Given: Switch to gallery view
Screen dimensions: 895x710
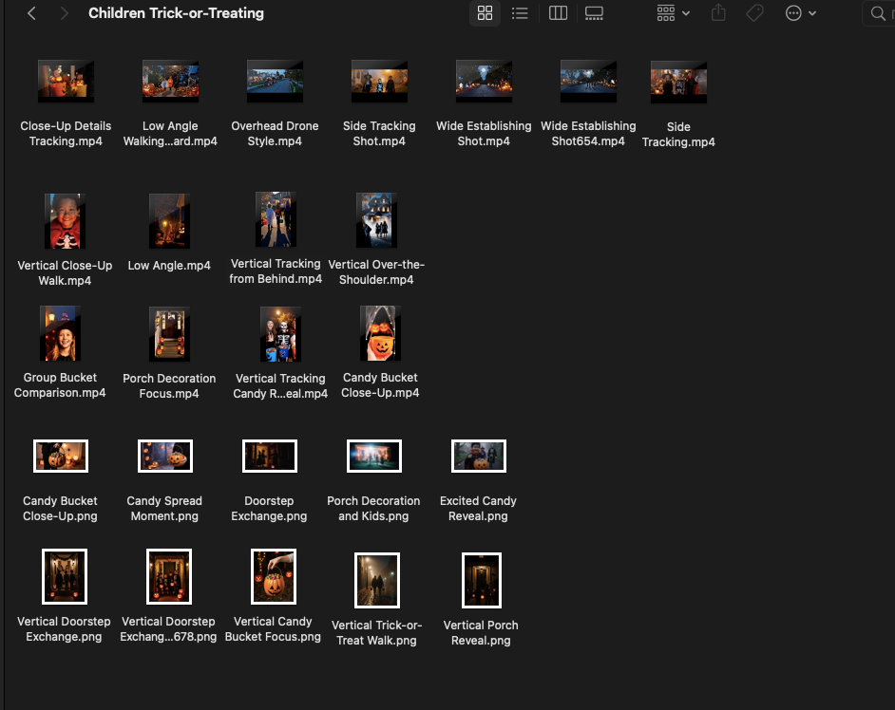Looking at the screenshot, I should click(594, 13).
